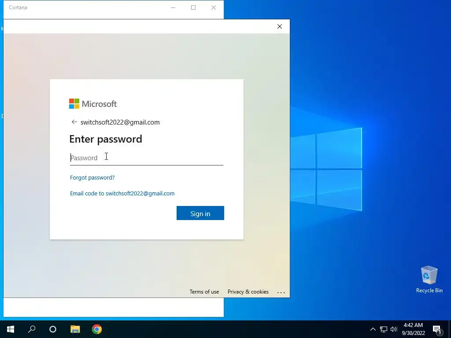Click the switchsoft2022@gmail.com account text

pyautogui.click(x=120, y=122)
